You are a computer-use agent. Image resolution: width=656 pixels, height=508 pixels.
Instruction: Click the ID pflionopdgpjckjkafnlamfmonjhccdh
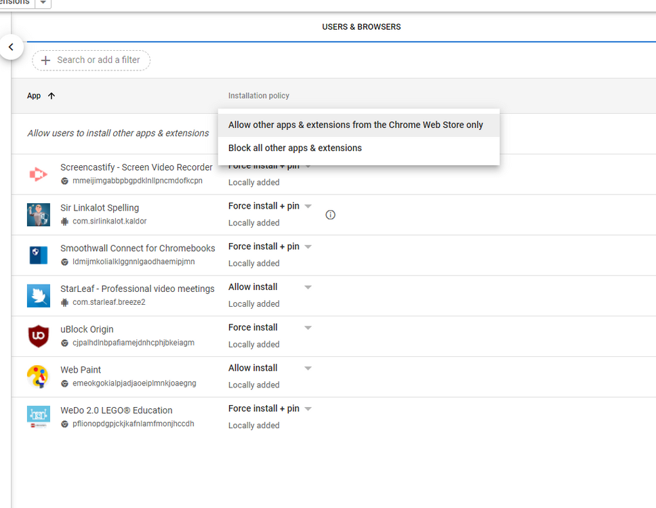tap(133, 424)
